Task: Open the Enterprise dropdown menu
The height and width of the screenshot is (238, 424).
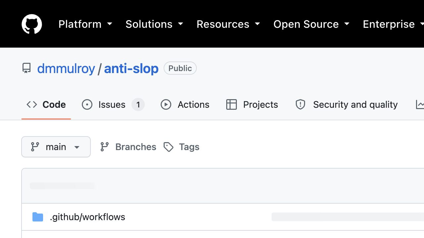Action: 393,24
